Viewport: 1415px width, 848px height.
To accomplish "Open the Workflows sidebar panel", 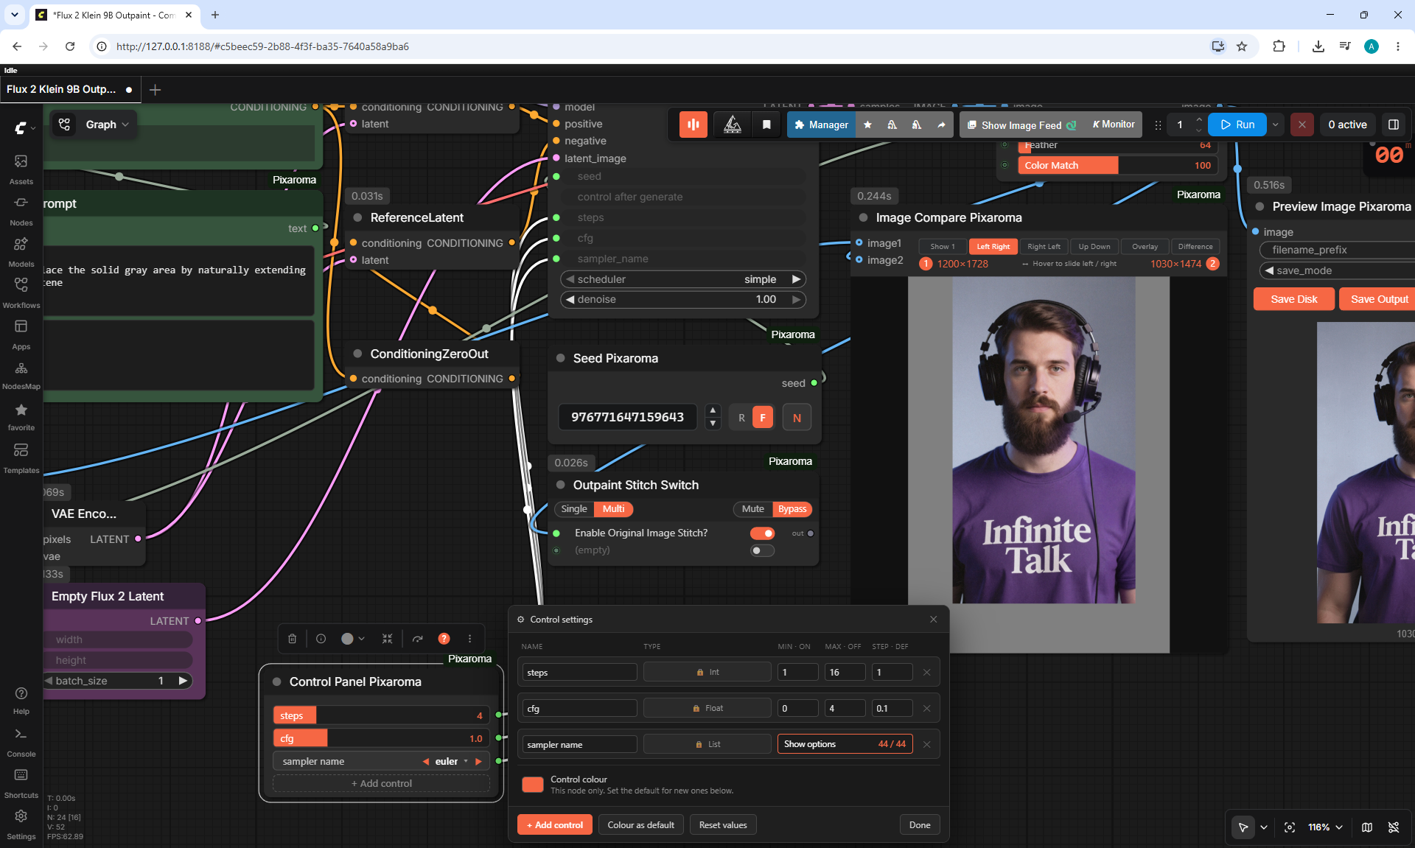I will (21, 292).
